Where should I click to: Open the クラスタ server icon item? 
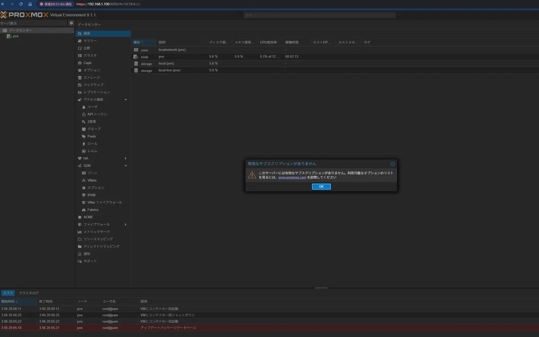tap(103, 55)
